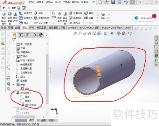Click the edit appearance color sphere icon
The image size is (159, 126).
click(x=119, y=33)
